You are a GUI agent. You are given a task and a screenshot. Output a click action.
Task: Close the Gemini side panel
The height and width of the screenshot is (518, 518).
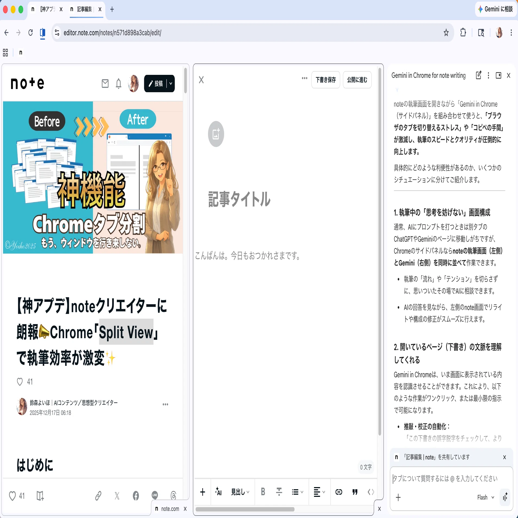coord(509,75)
